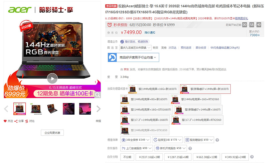
Task: Click the main laptop product image
Action: point(52,50)
